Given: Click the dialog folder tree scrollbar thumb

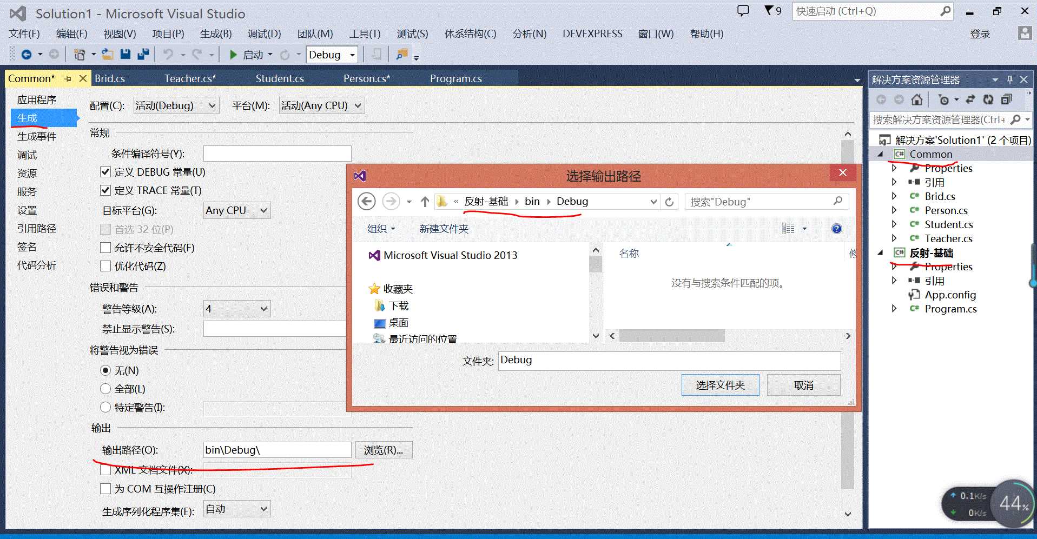Looking at the screenshot, I should 596,264.
